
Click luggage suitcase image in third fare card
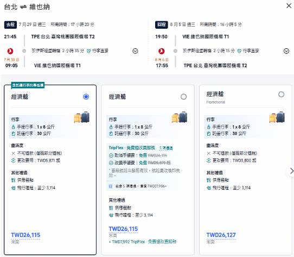tap(277, 117)
